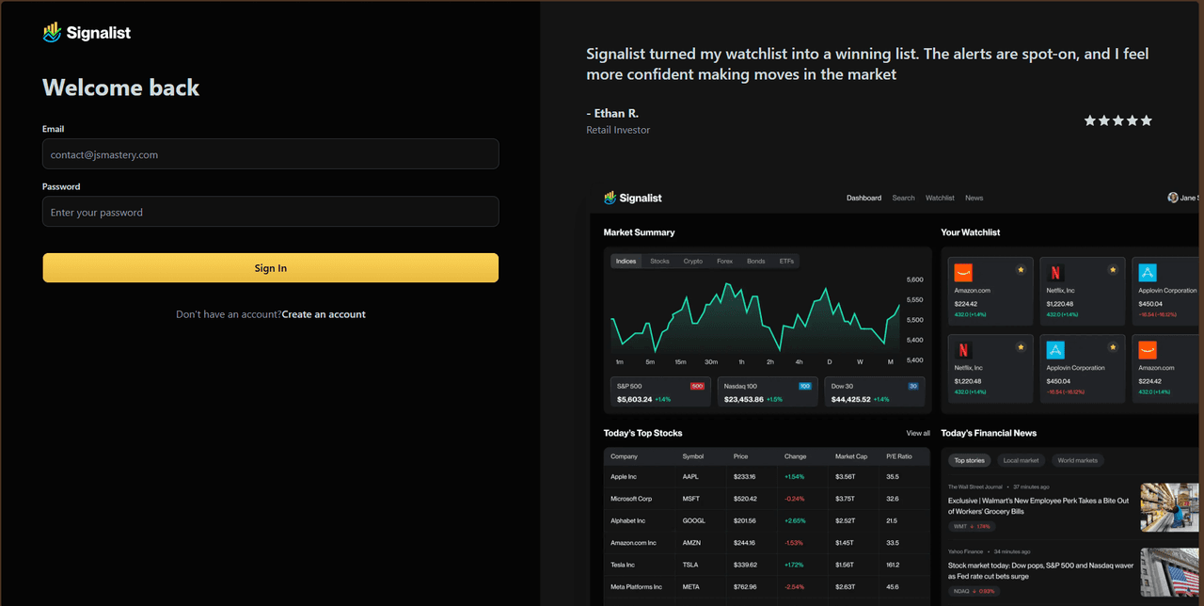Select the Indices tab in Market Summary

pyautogui.click(x=626, y=261)
